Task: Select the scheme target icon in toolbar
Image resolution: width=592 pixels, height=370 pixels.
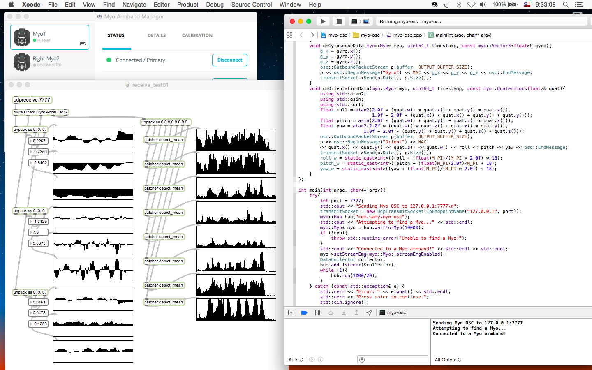Action: (x=354, y=21)
